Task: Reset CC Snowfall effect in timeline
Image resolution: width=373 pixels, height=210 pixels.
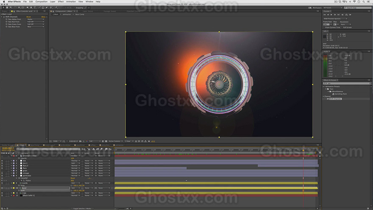Action: pyautogui.click(x=73, y=178)
